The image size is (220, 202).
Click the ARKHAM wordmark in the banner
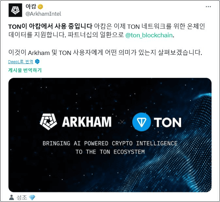(x=87, y=122)
